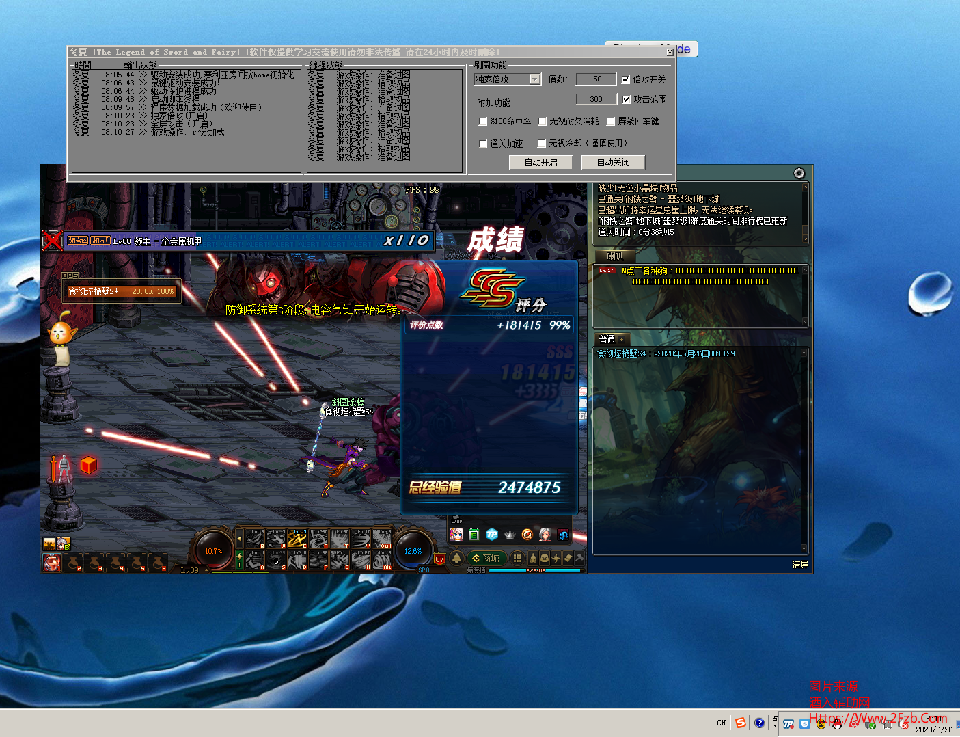Click the muted volume tray icon
The height and width of the screenshot is (737, 960).
pyautogui.click(x=903, y=725)
